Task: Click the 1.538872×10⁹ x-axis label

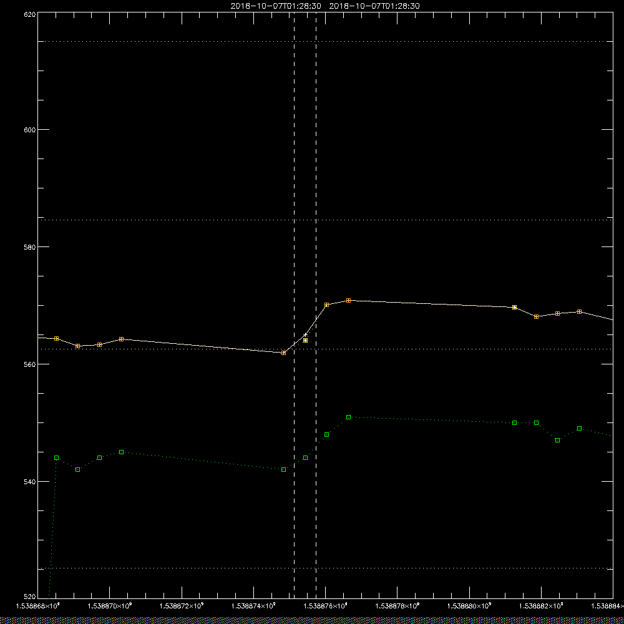Action: [x=182, y=606]
